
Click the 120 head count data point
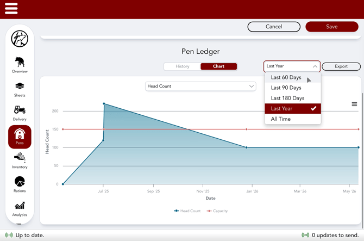click(x=103, y=140)
